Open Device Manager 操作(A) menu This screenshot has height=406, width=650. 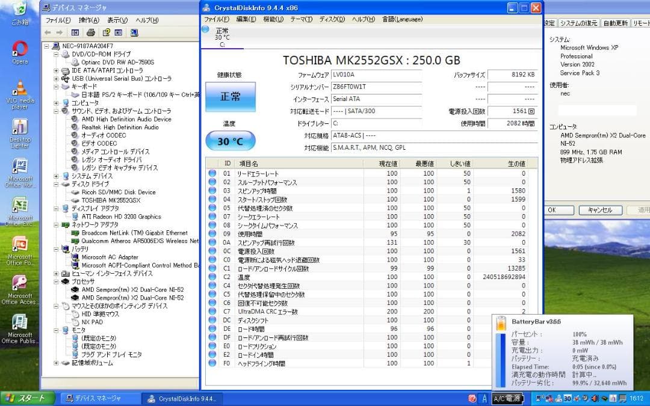coord(88,20)
